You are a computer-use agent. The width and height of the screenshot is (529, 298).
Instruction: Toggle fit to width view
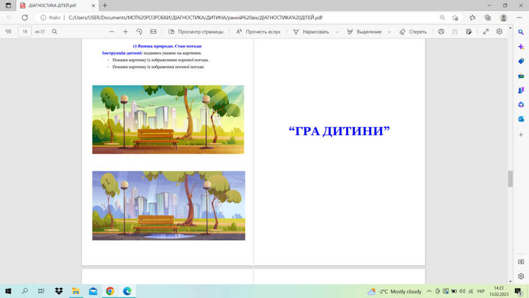(153, 32)
